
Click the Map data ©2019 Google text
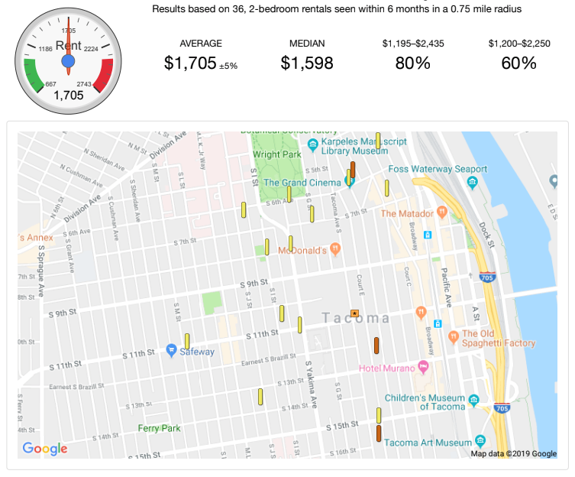[x=513, y=453]
